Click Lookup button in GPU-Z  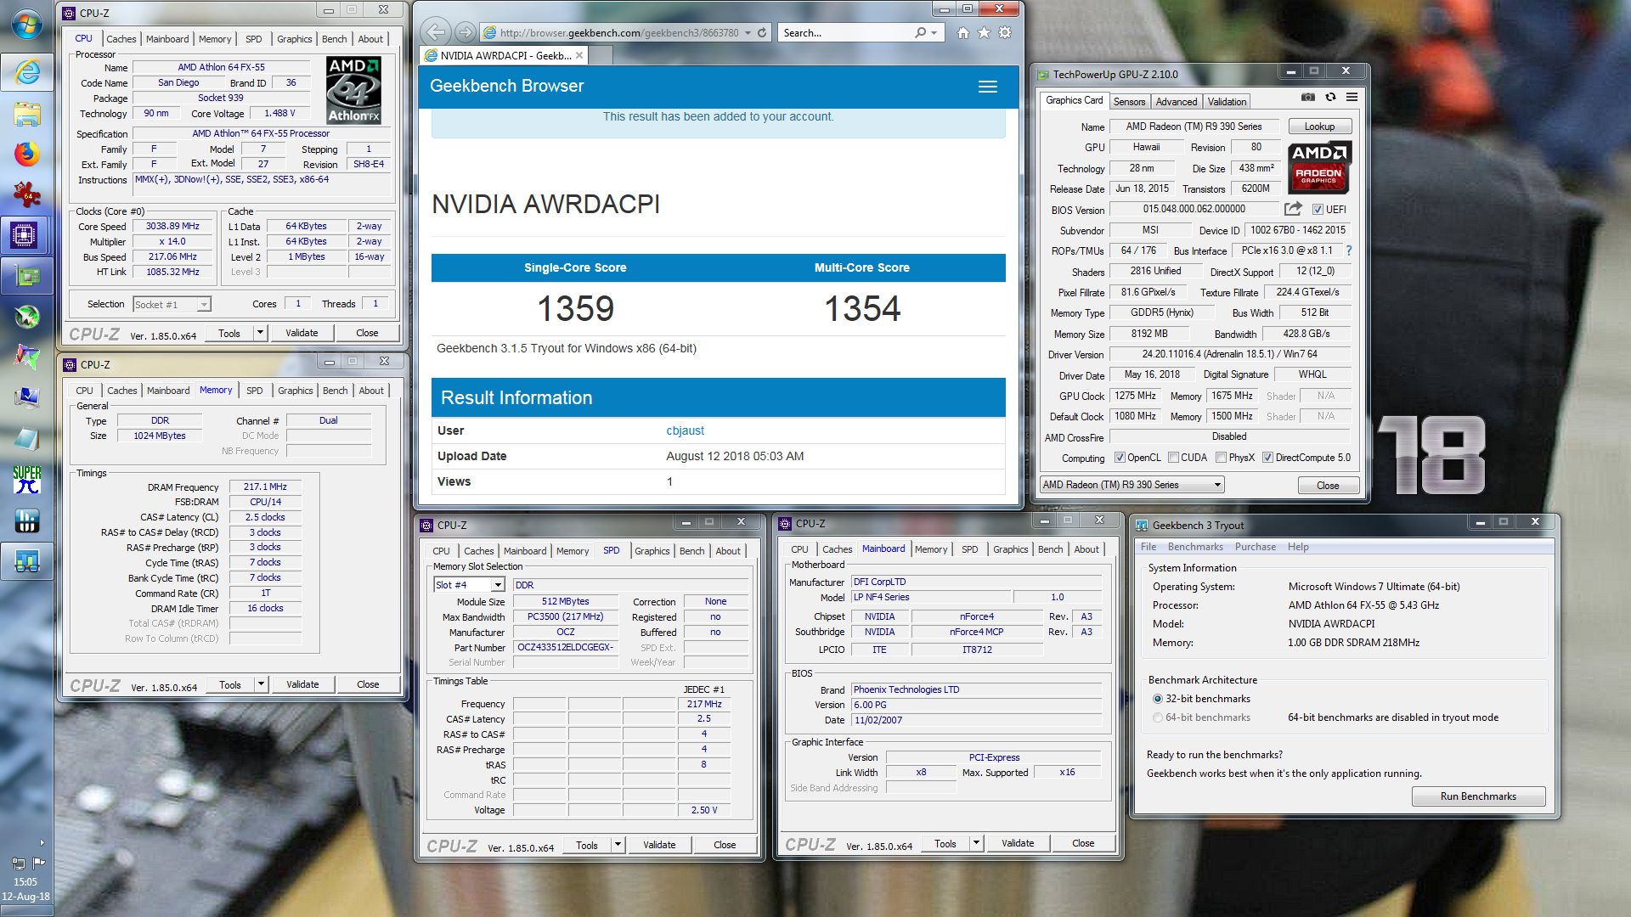(x=1319, y=127)
